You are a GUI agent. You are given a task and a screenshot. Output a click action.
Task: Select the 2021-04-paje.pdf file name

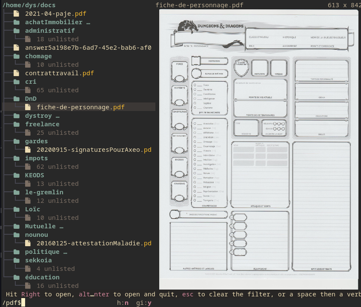(56, 14)
